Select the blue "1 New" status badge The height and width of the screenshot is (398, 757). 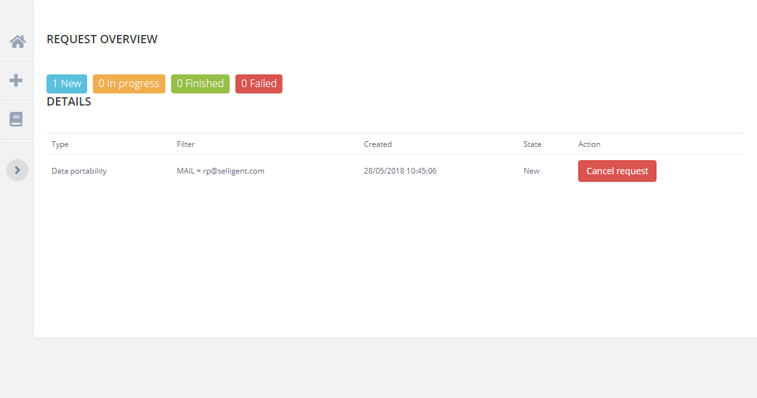[x=67, y=84]
